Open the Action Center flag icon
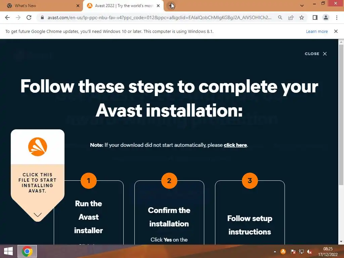 click(x=293, y=252)
